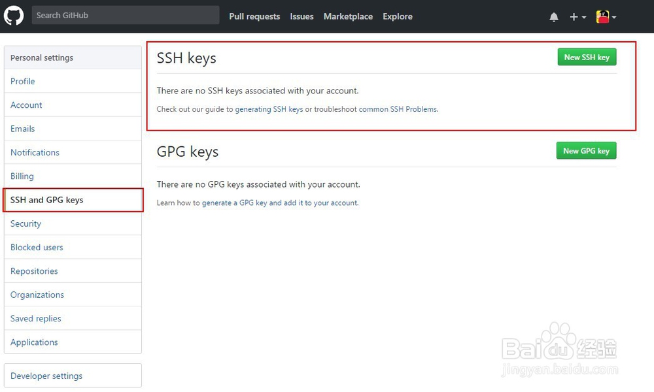Select Profile in settings sidebar
This screenshot has width=654, height=392.
click(x=23, y=81)
